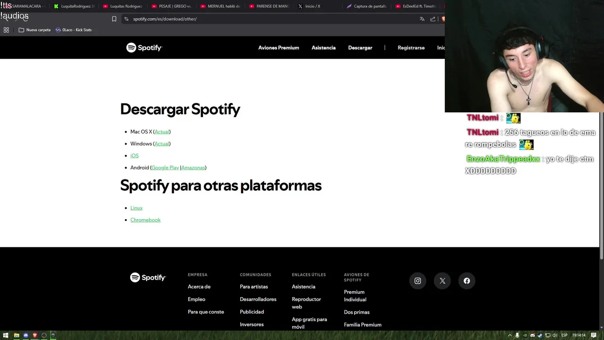Switch to EsDeeKid ft. Timothée tab
Screen dimensions: 604x340
415,6
